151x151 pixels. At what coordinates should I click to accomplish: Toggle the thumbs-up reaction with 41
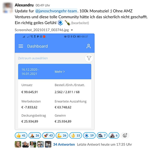pyautogui.click(x=21, y=135)
